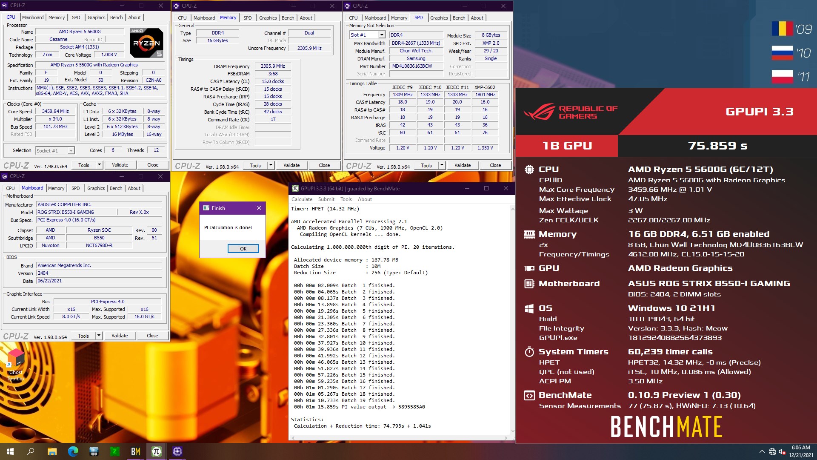Click GPUPI output vertical scrollbar

(x=512, y=319)
